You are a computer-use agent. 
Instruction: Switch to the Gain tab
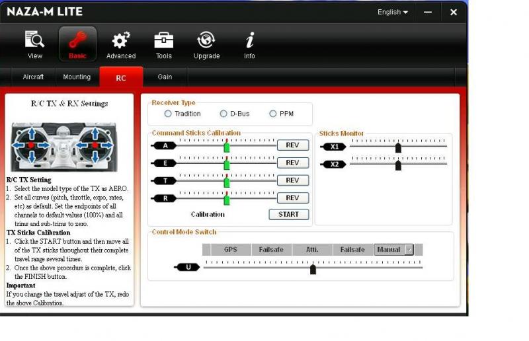coord(165,77)
